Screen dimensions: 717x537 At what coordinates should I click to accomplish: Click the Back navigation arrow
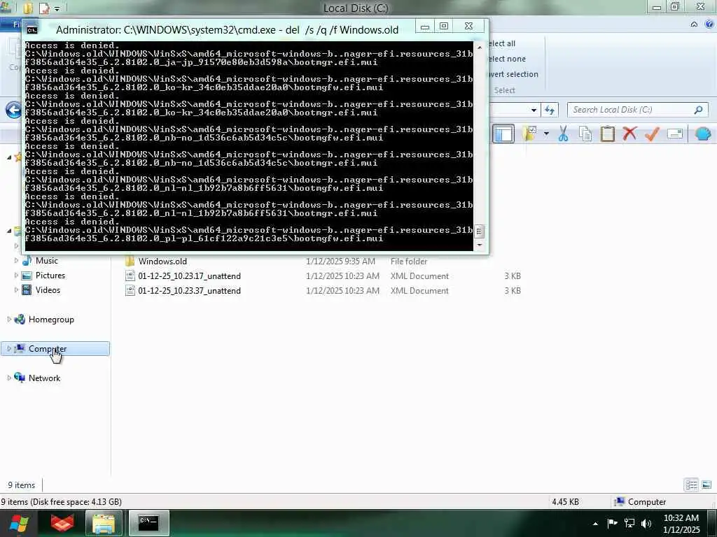(13, 110)
